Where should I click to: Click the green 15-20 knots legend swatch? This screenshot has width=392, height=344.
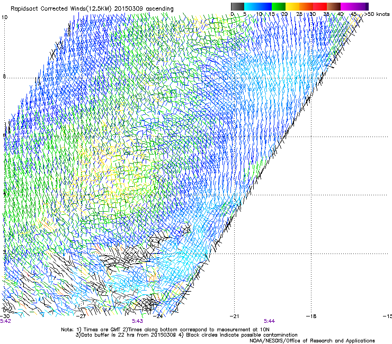click(x=279, y=6)
